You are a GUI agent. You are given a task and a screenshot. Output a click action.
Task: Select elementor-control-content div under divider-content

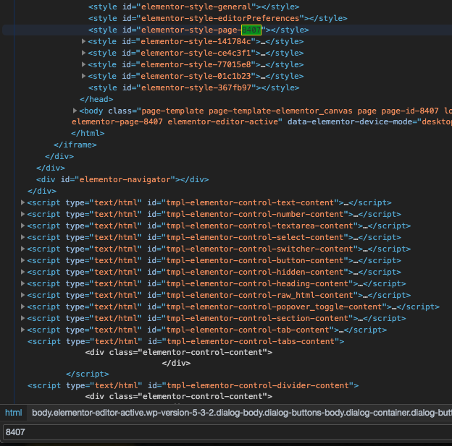click(x=179, y=397)
